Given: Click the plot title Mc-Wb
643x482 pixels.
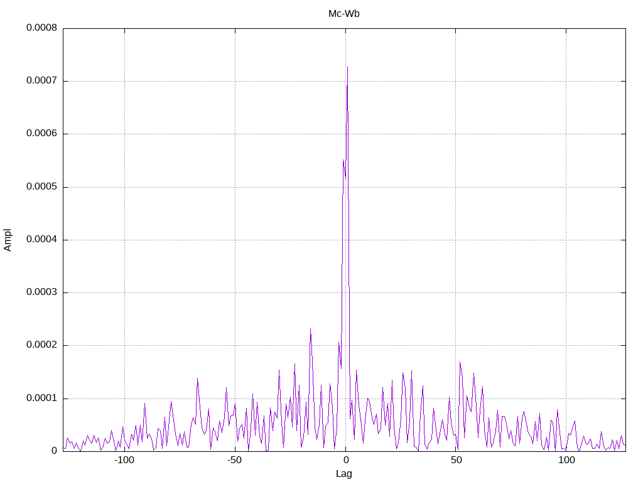Looking at the screenshot, I should pos(343,14).
